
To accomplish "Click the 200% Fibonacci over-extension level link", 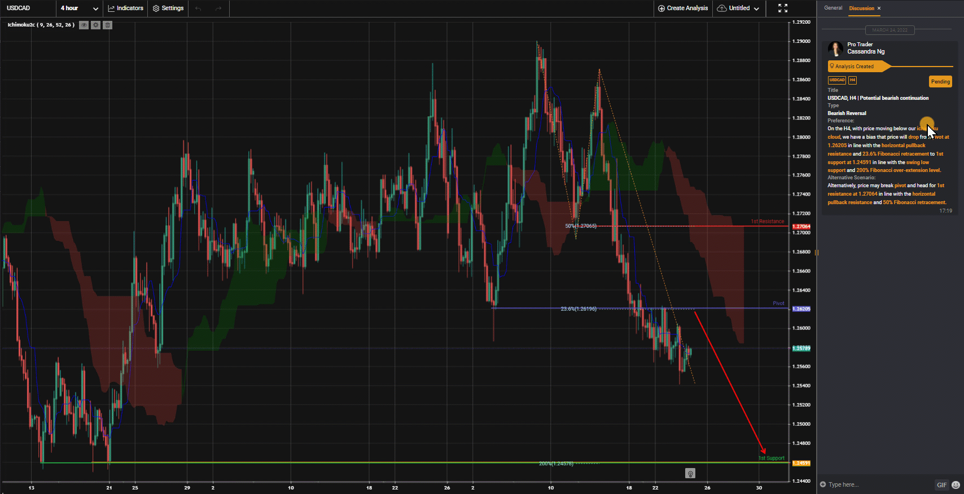I will [899, 170].
